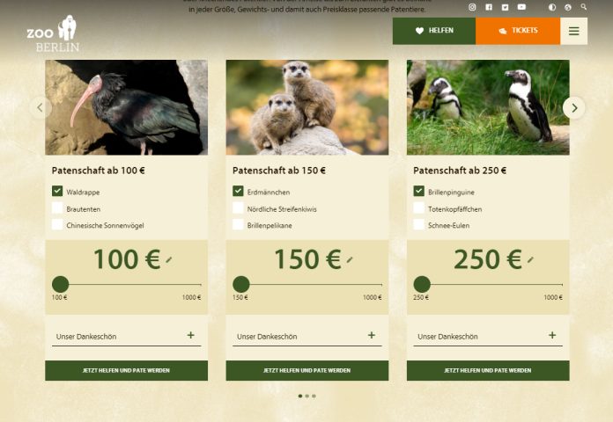Click the Zoo Berlin logo
Image resolution: width=613 pixels, height=422 pixels.
coord(53,33)
